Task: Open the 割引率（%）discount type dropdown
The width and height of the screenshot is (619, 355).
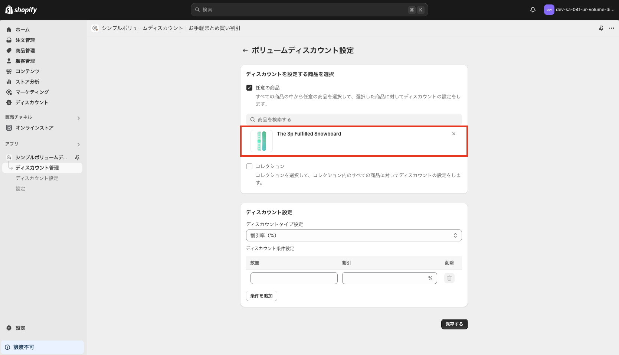Action: 354,235
